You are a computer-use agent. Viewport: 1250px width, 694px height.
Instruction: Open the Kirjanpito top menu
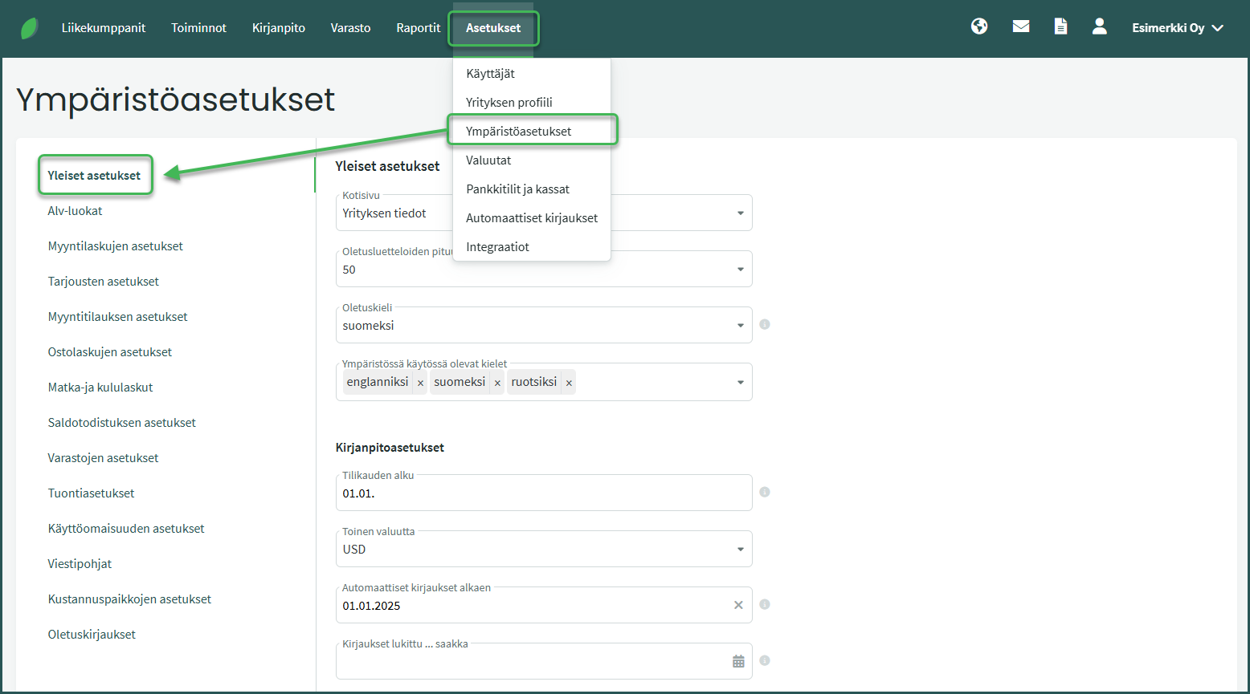[x=278, y=28]
